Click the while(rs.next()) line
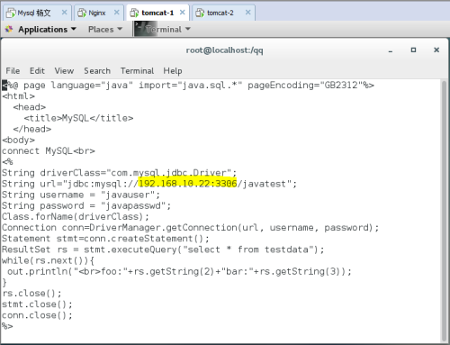This screenshot has height=345, width=450. pyautogui.click(x=48, y=260)
